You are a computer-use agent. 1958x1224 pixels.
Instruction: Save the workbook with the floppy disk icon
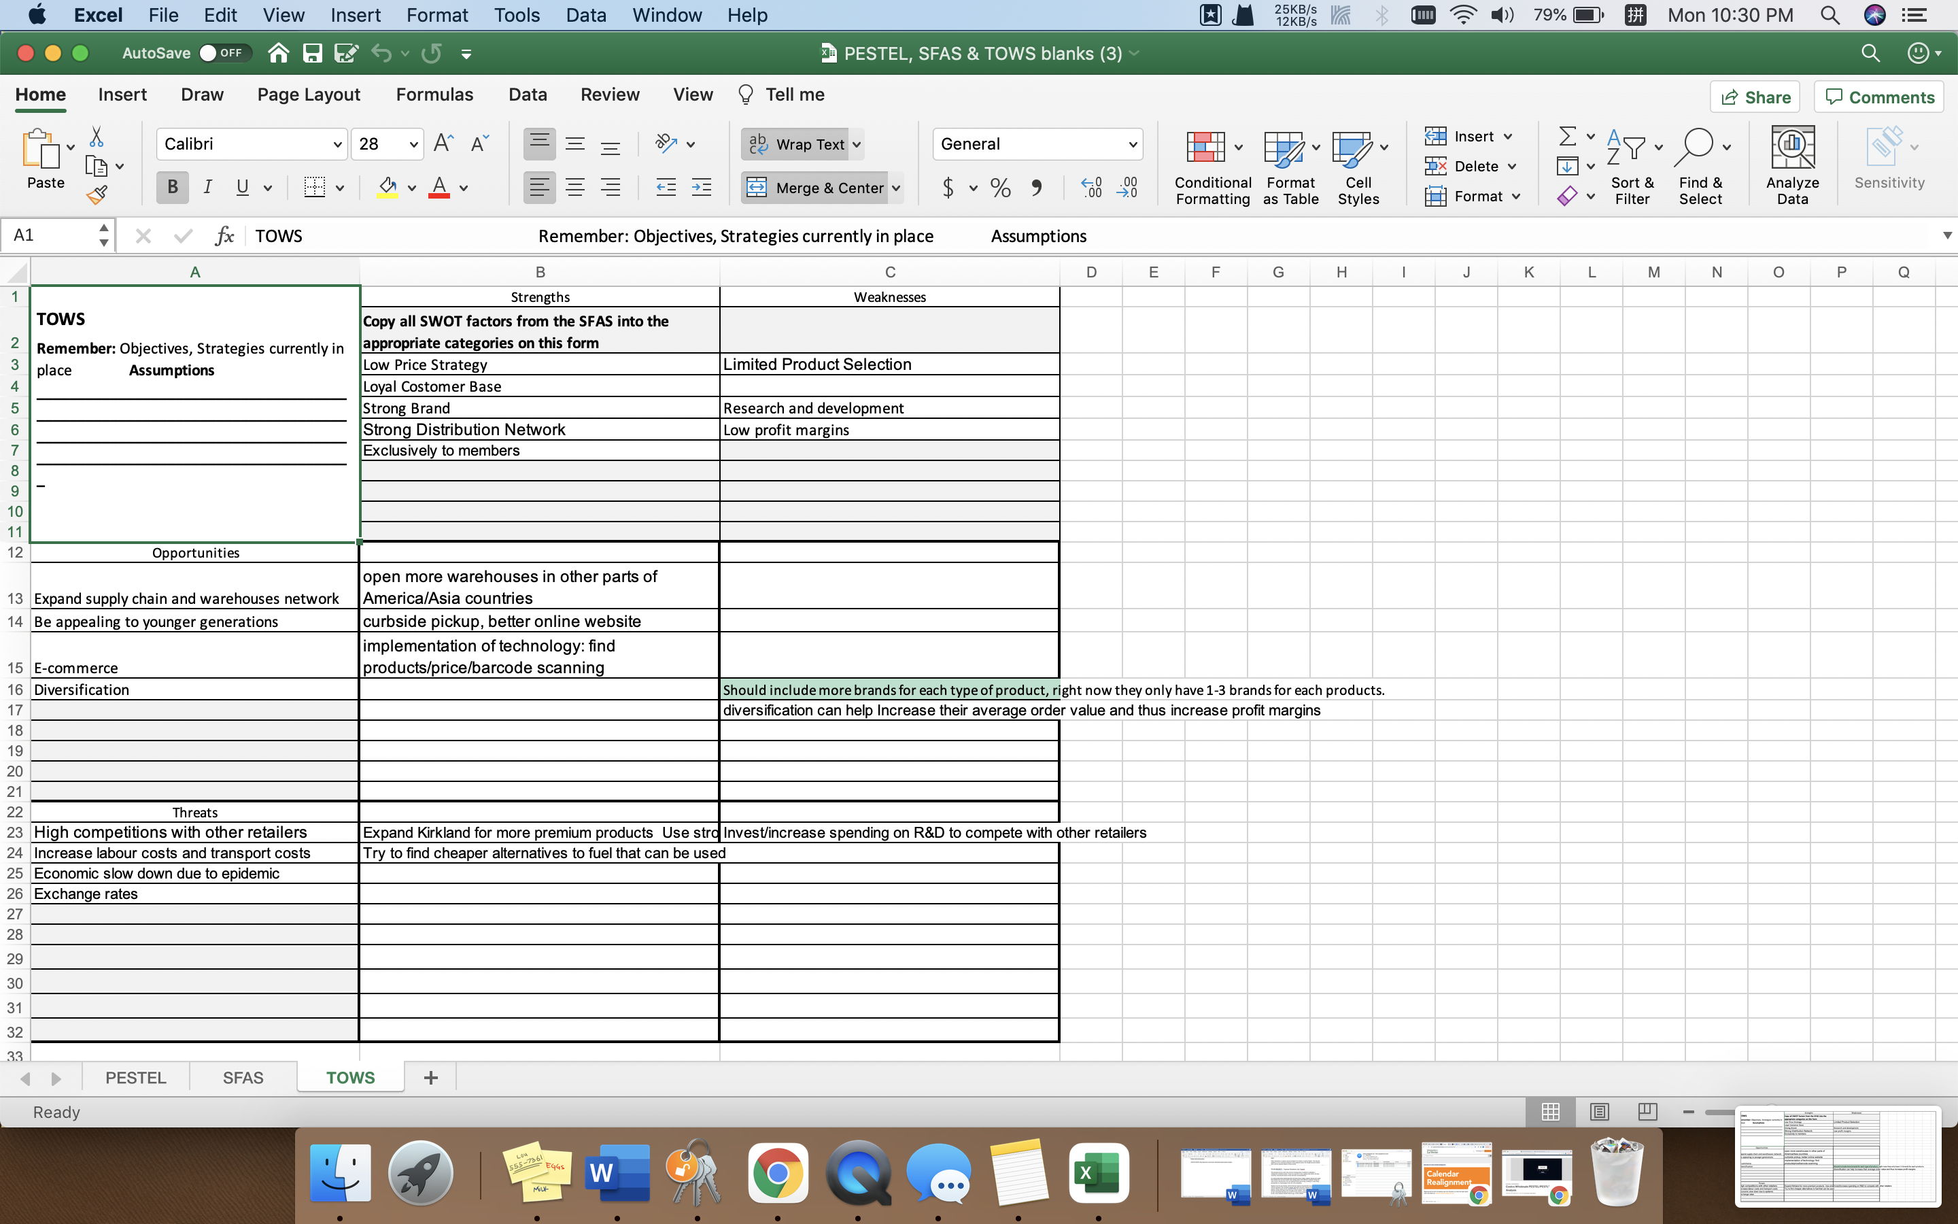point(312,54)
